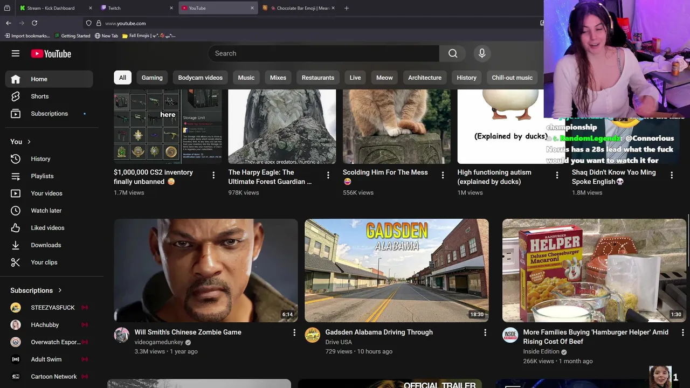Click the videogamedunkey channel name

click(x=159, y=342)
